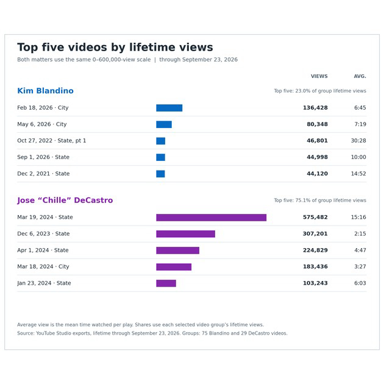The image size is (384, 384).
Task: Click the purple bar for Dec 6, 2023
Action: point(186,234)
